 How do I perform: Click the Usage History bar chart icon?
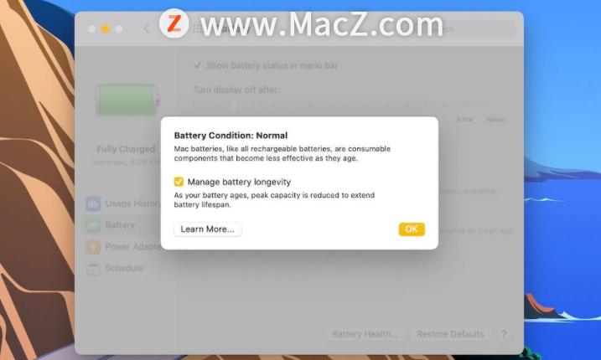[93, 203]
